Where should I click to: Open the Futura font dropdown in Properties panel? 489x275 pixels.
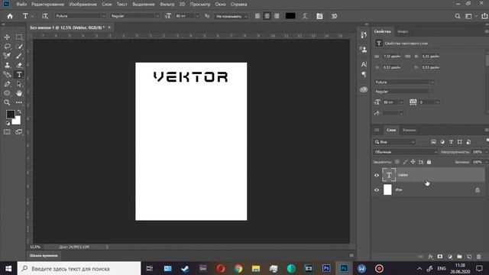[x=432, y=82]
